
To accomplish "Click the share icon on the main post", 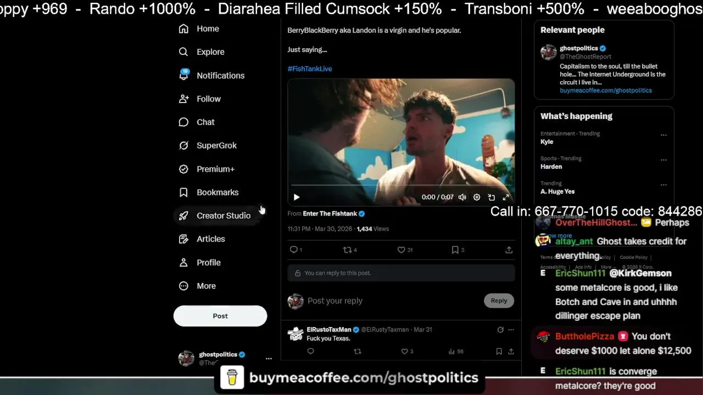I will [x=509, y=250].
